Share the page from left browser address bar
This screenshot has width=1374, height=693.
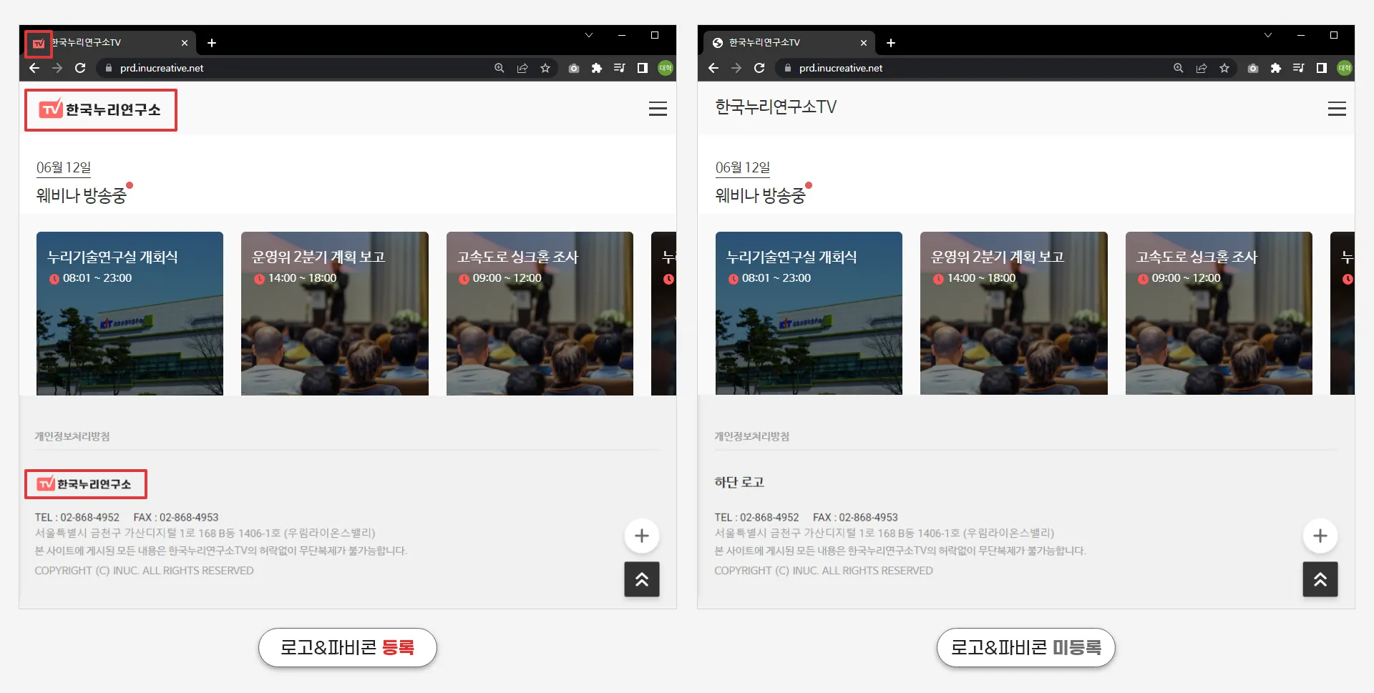pos(522,68)
